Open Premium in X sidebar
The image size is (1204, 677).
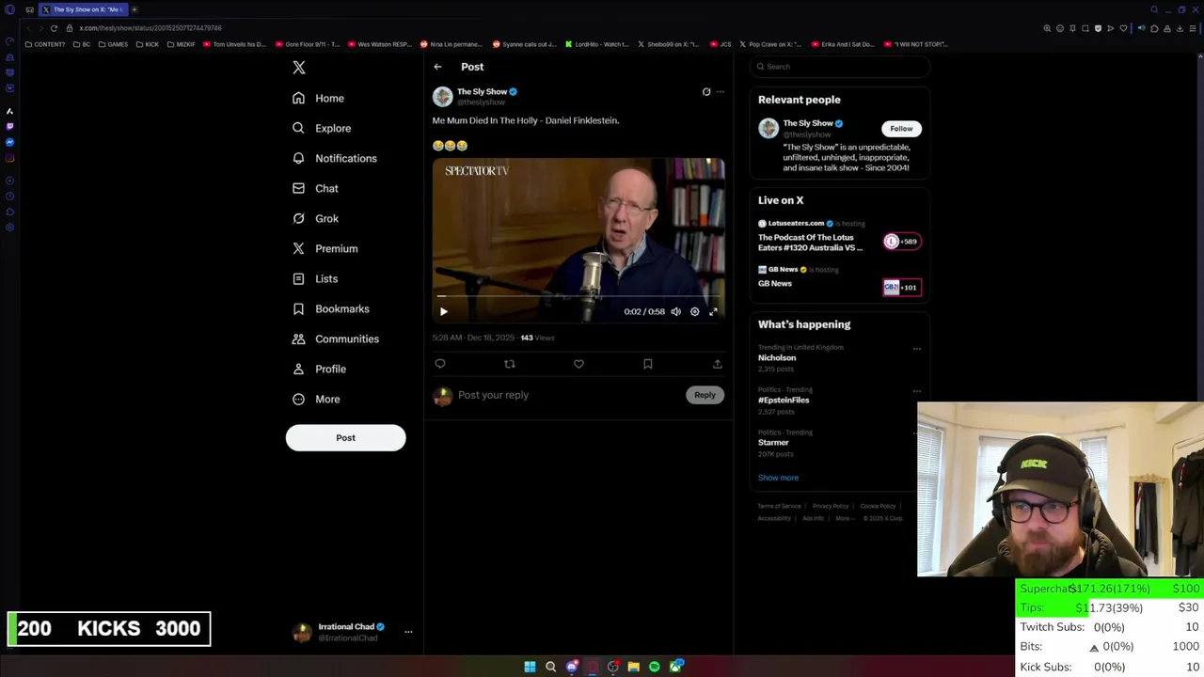(x=325, y=248)
